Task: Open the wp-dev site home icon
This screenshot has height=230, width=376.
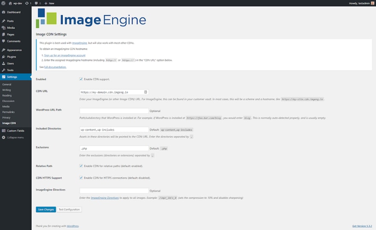Action: (10, 3)
